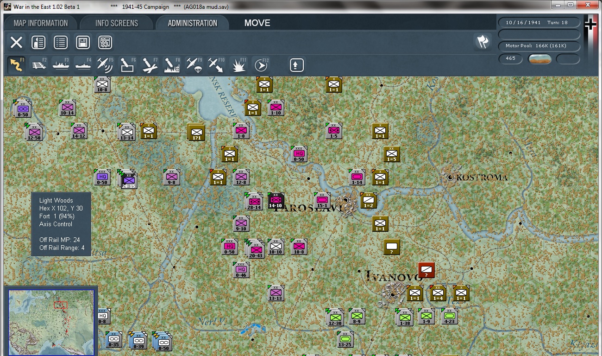
Task: Select the green 12-30 unit counter
Action: [x=335, y=318]
